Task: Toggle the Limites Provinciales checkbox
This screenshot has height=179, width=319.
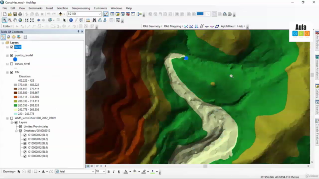Action: 20,126
